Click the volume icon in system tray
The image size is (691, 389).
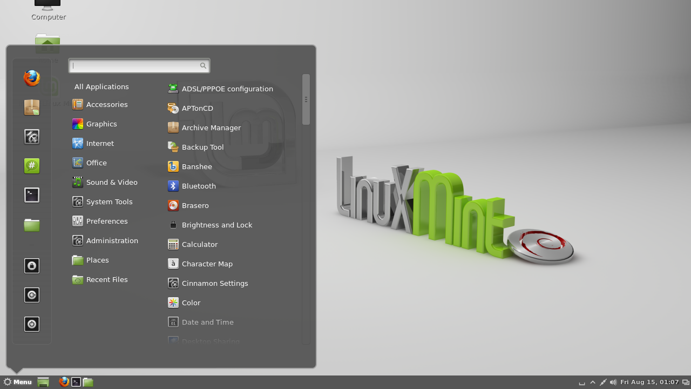[x=613, y=383]
